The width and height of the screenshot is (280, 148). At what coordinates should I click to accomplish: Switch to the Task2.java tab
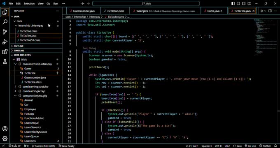pyautogui.click(x=165, y=11)
